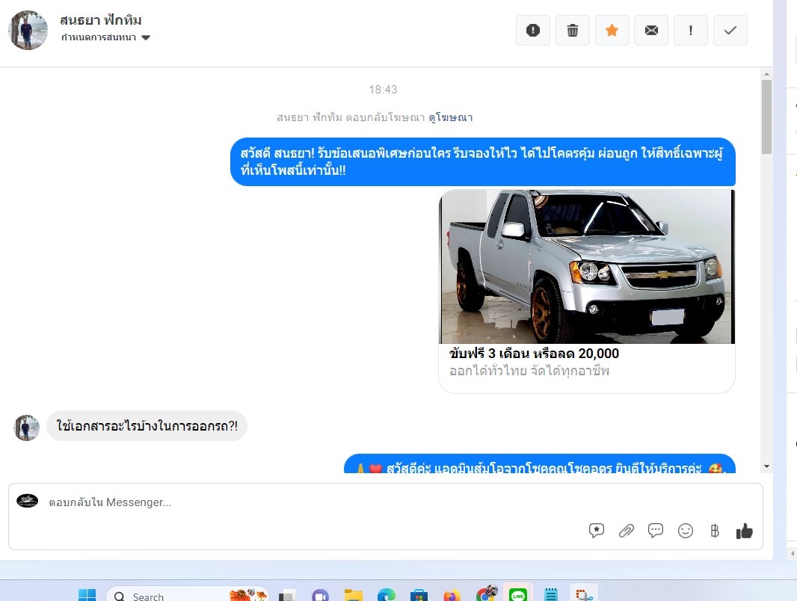Viewport: 797px width, 601px height.
Task: Toggle the orange star follow-up flag
Action: [612, 31]
